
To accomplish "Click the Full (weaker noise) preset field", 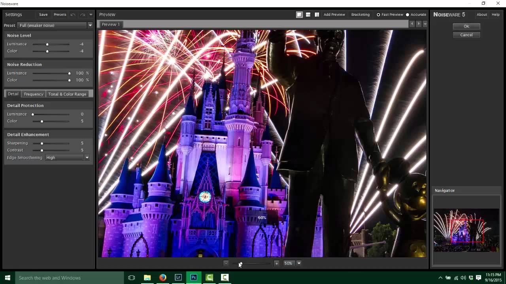I will click(x=52, y=25).
